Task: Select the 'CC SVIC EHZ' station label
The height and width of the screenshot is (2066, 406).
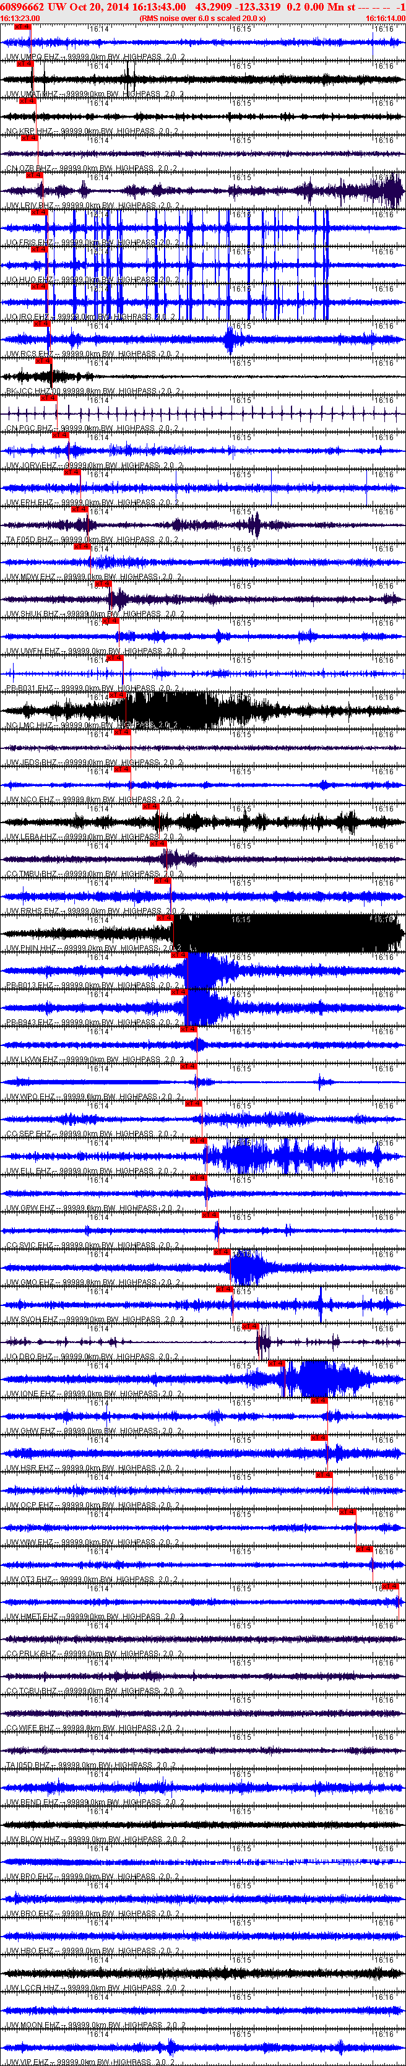Action: point(32,1245)
